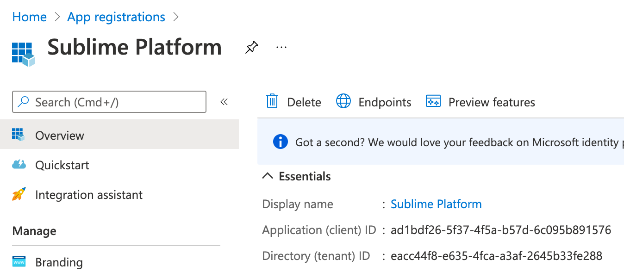Click the Integration assistant rocket icon
The height and width of the screenshot is (272, 624).
coord(19,194)
